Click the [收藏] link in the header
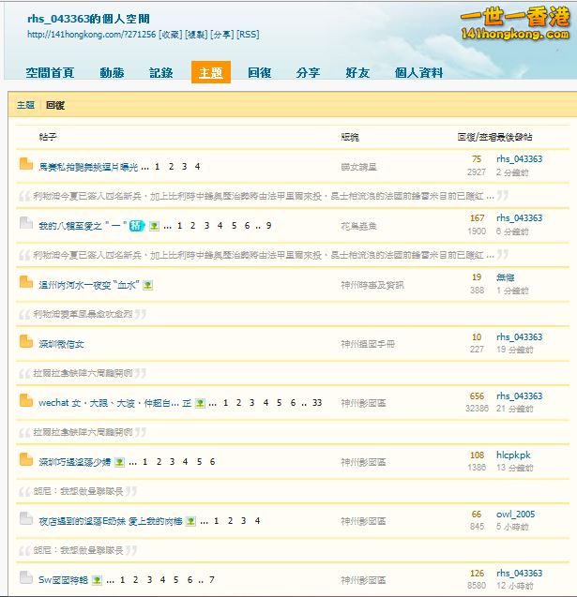577x597 pixels. point(171,35)
